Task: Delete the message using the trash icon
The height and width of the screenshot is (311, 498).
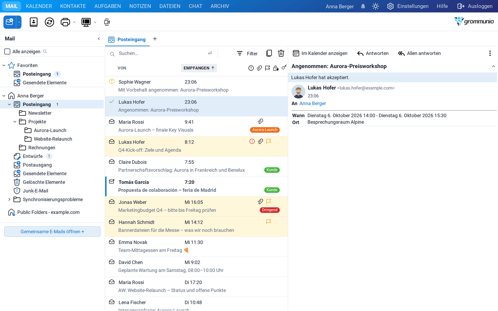Action: coord(281,53)
